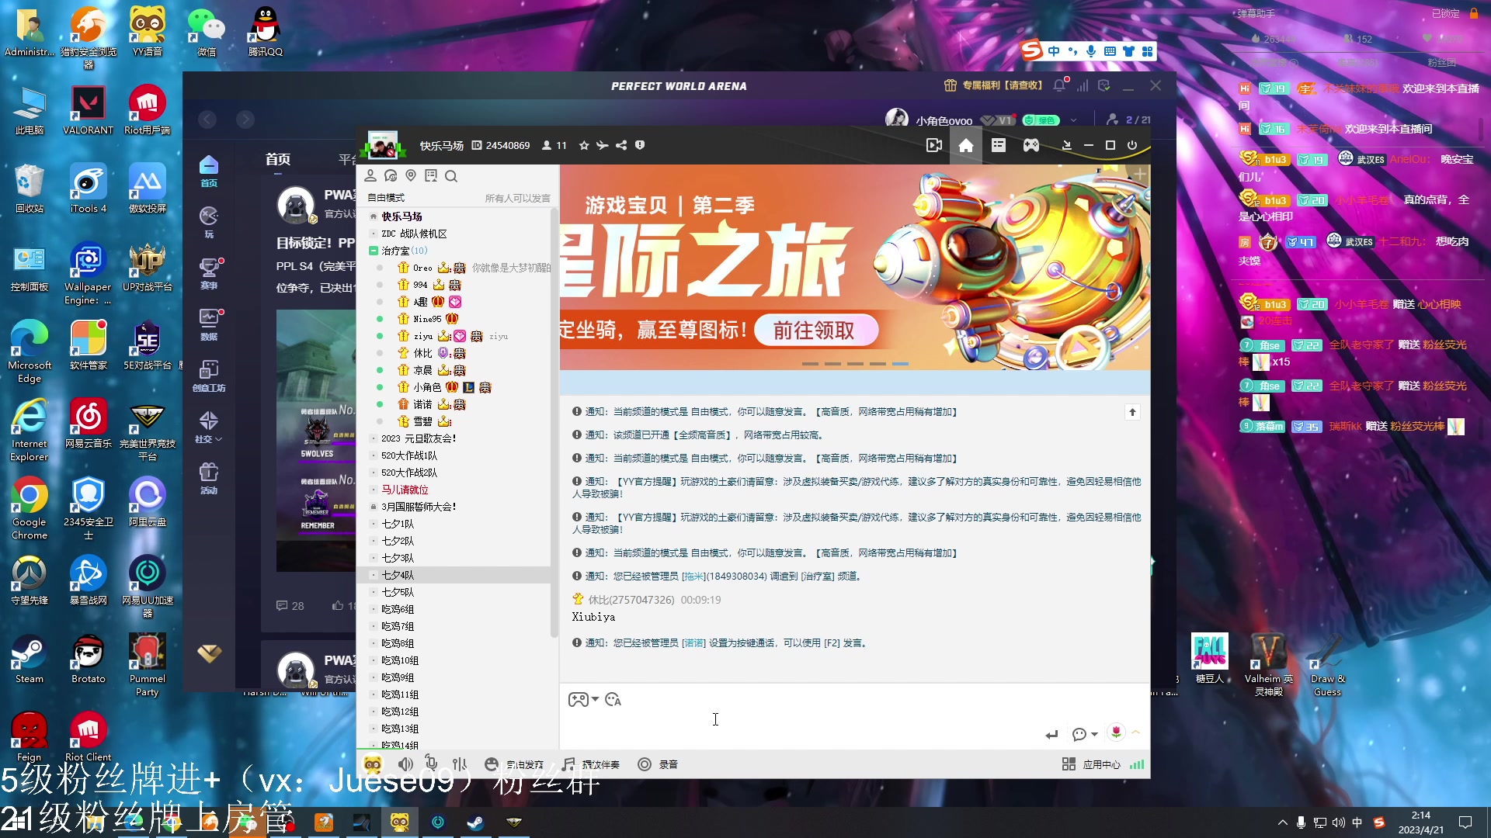This screenshot has height=838, width=1491.
Task: Open the chat-bubble icon above channel tree
Action: point(391,176)
